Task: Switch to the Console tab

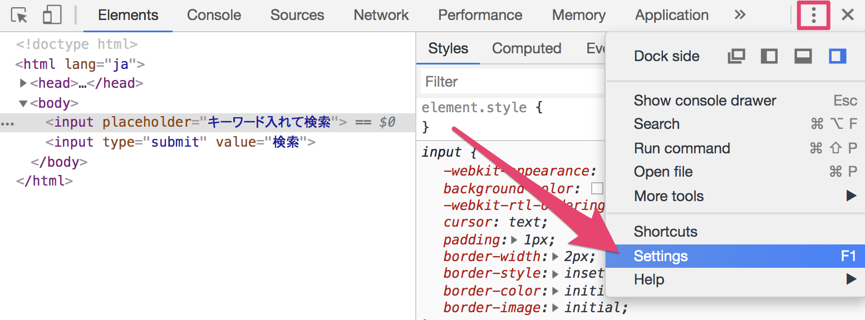Action: (x=214, y=16)
